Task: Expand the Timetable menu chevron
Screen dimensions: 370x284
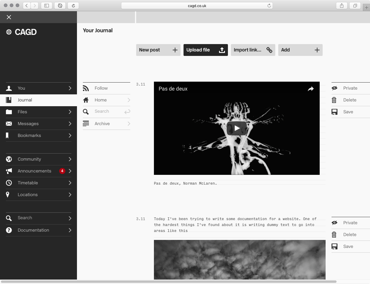Action: pyautogui.click(x=70, y=183)
